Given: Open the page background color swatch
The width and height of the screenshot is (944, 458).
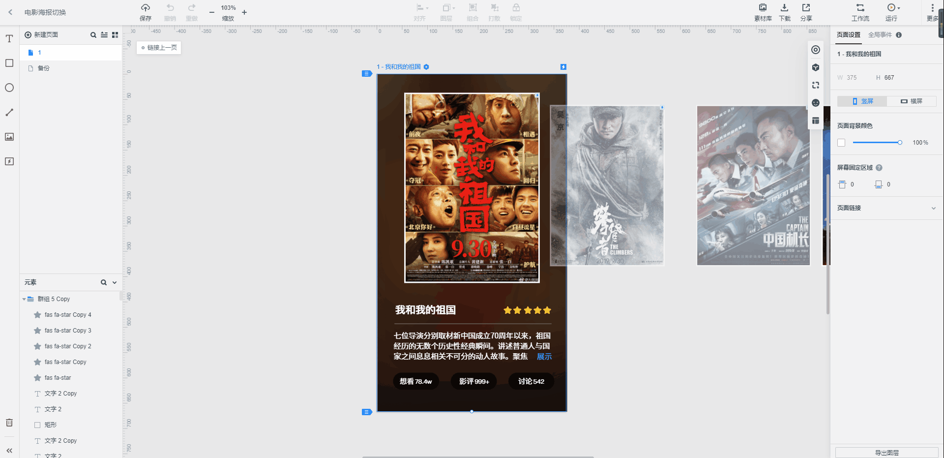Looking at the screenshot, I should click(841, 143).
